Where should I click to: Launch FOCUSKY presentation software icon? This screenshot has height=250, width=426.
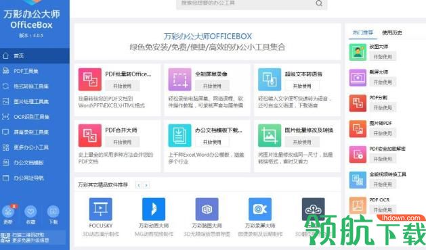(100, 209)
